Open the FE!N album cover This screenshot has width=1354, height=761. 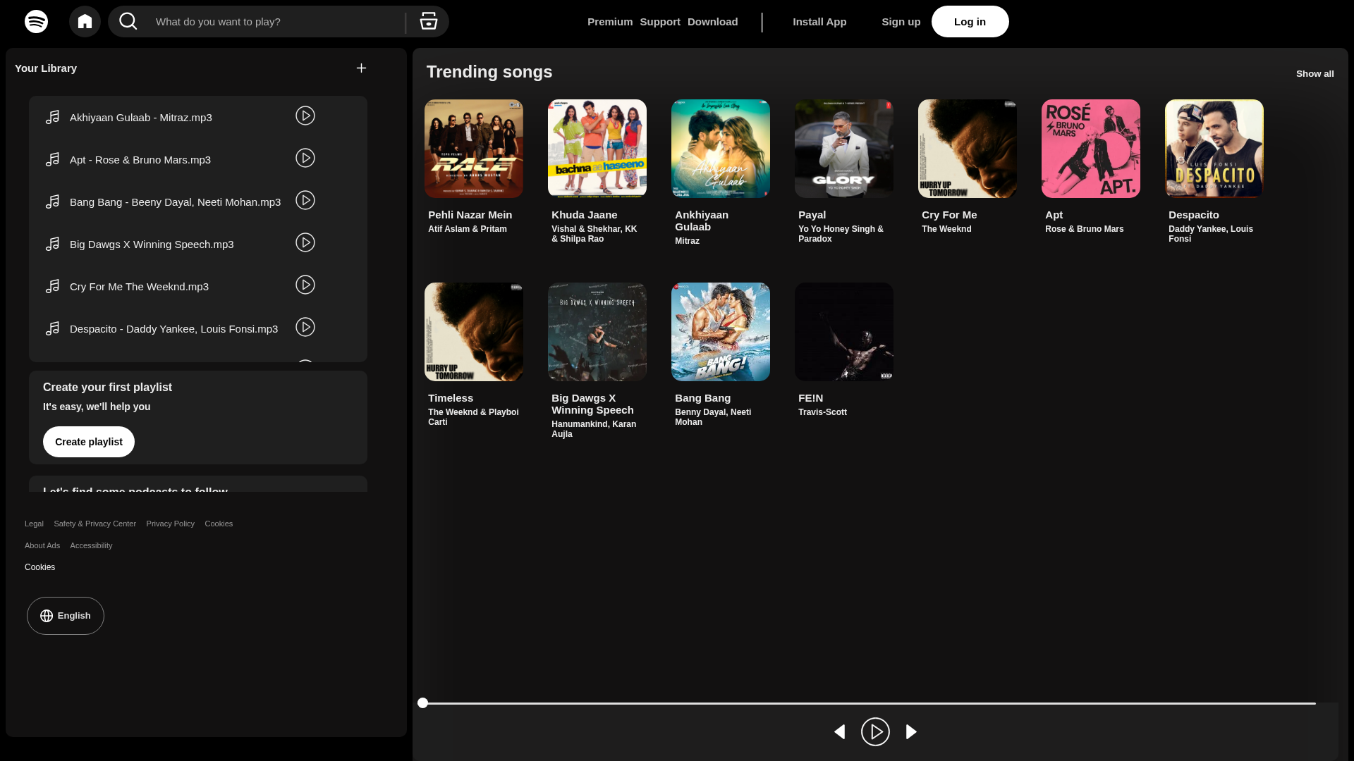(x=844, y=332)
